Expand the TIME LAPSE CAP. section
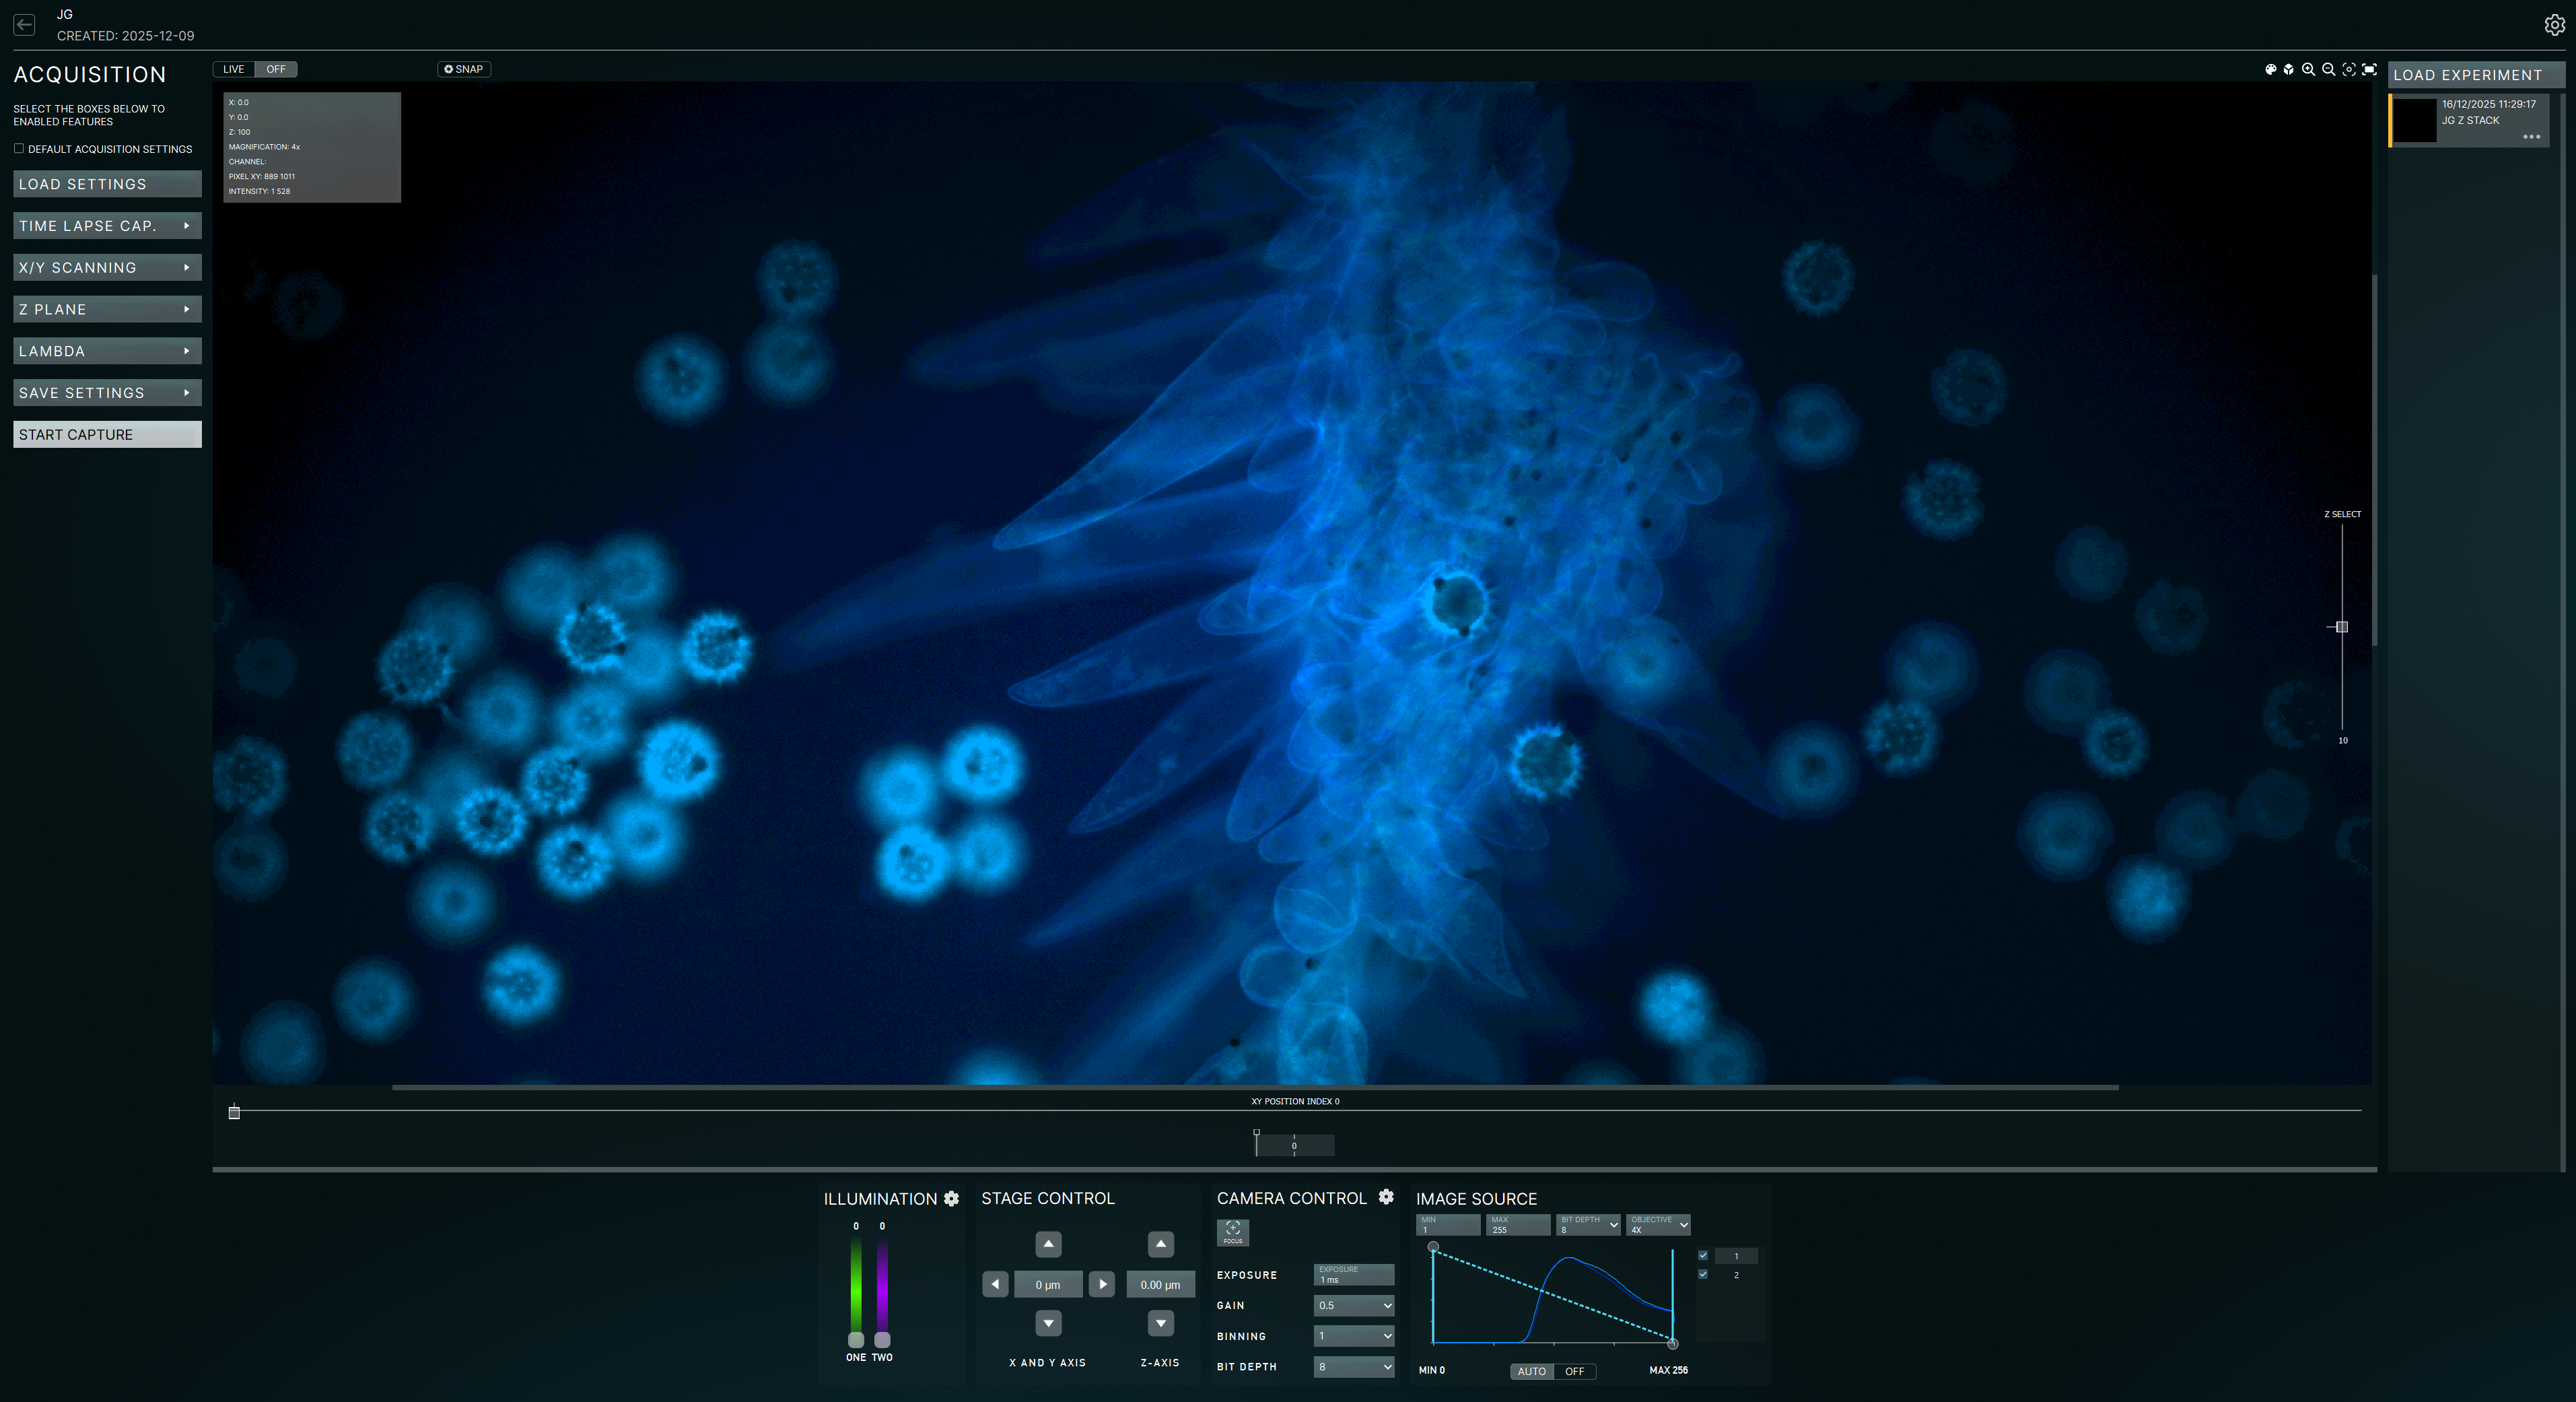The image size is (2576, 1402). (106, 225)
